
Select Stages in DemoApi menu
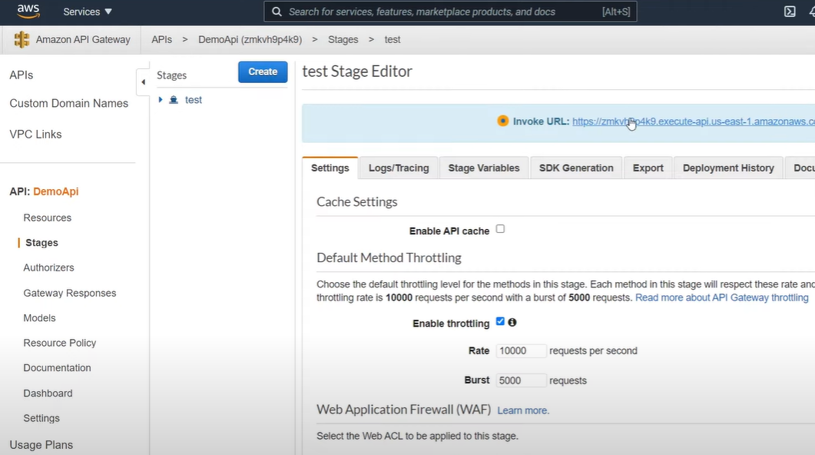tap(41, 243)
